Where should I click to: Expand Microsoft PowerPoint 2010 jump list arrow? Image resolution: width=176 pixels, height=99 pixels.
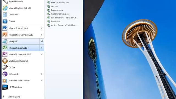(x=42, y=35)
